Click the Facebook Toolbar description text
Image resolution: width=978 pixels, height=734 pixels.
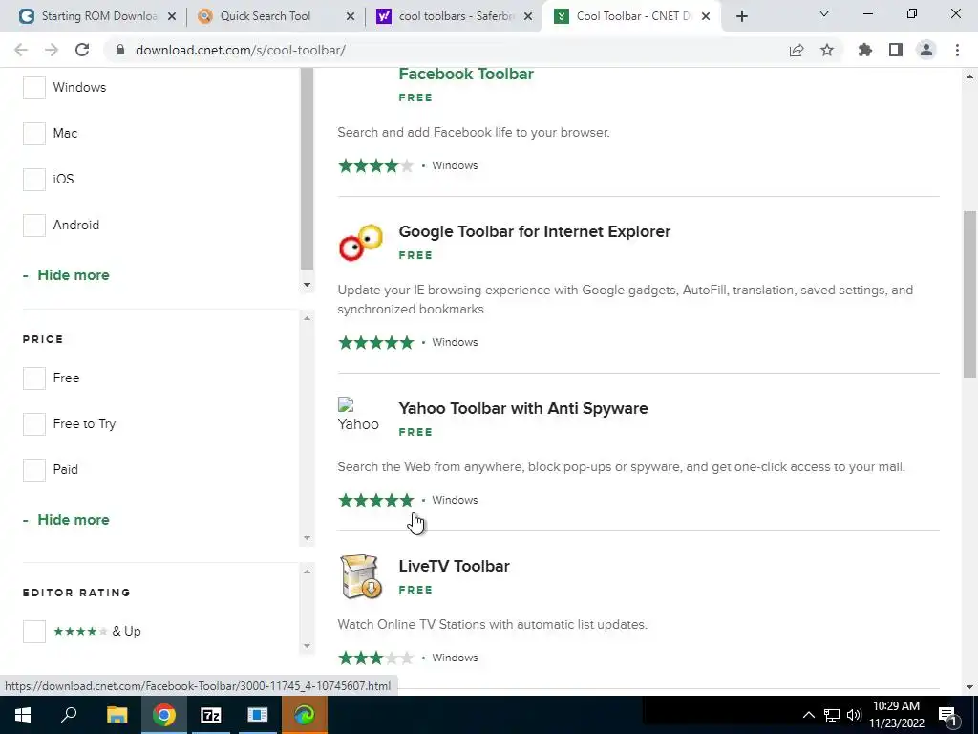pos(474,132)
